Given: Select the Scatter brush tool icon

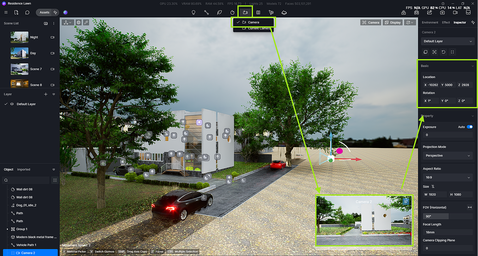Looking at the screenshot, I should coord(271,12).
